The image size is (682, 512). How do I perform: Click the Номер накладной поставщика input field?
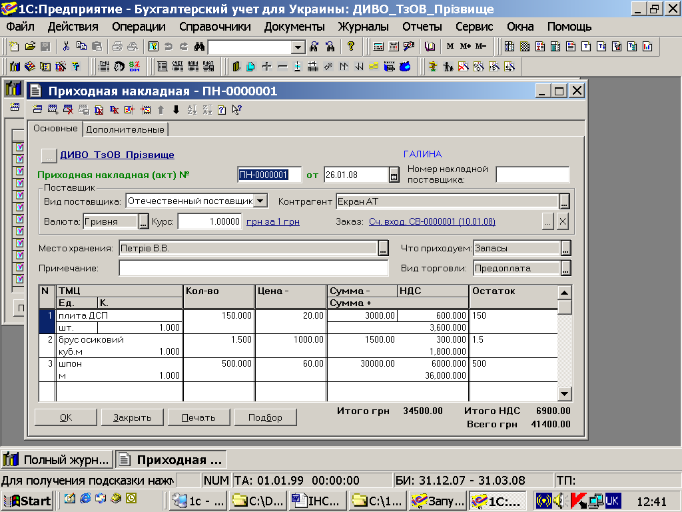tap(532, 175)
